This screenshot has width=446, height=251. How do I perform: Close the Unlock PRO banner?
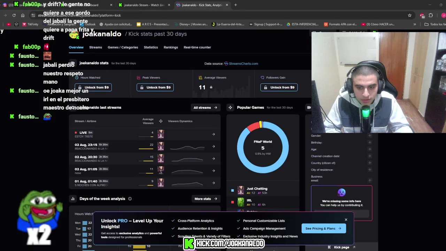(x=346, y=220)
